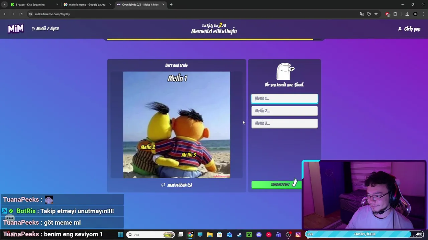Screen dimensions: 428x240
Task: Open the red ad blocker extension
Action: coord(388,14)
